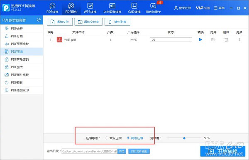
Task: Open the PDF转换 tab
Action: pos(52,8)
